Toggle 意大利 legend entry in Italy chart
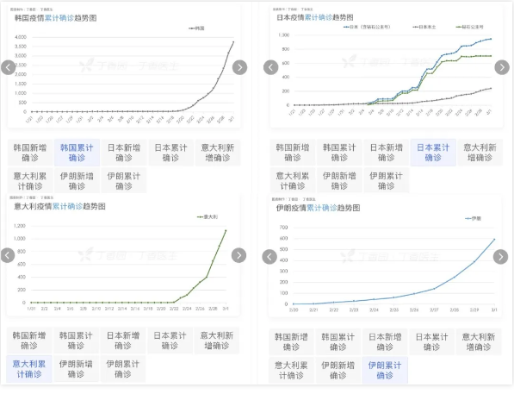 [x=207, y=216]
